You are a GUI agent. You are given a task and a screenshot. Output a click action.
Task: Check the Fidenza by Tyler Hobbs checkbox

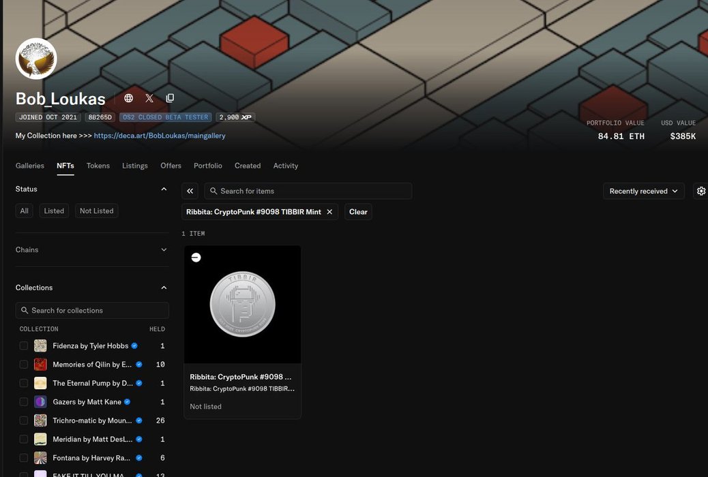[x=24, y=346]
